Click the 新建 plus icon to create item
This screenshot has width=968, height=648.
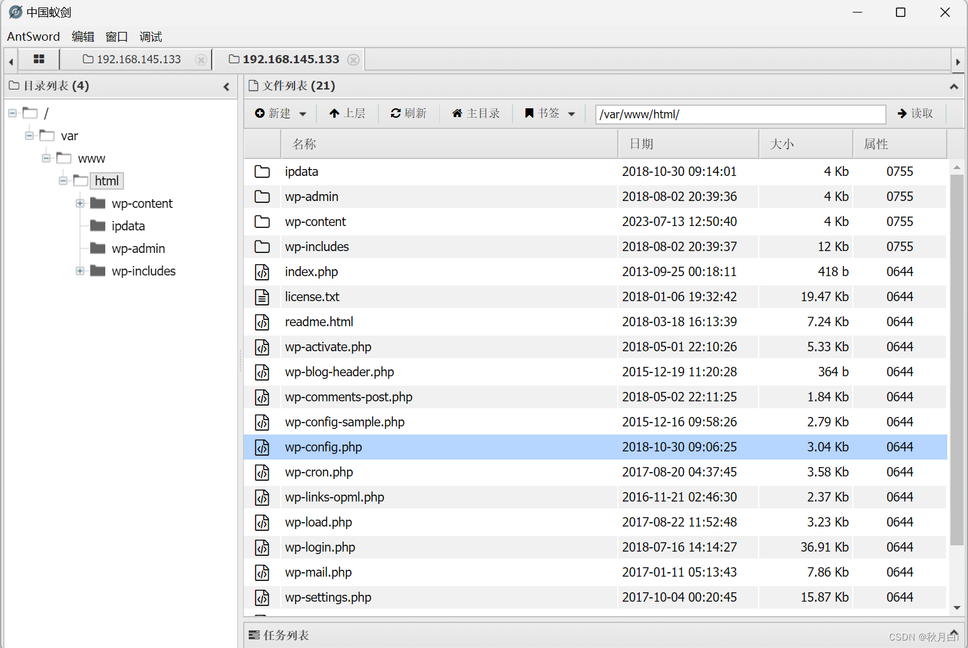pos(261,113)
